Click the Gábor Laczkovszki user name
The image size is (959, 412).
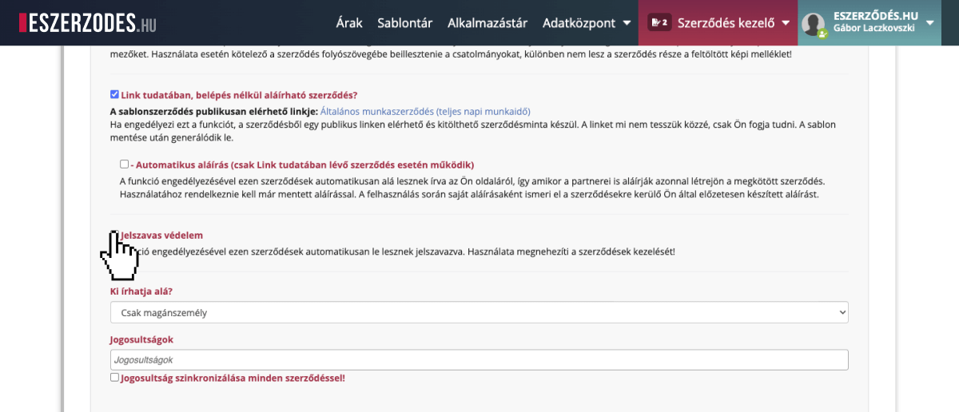(x=873, y=29)
